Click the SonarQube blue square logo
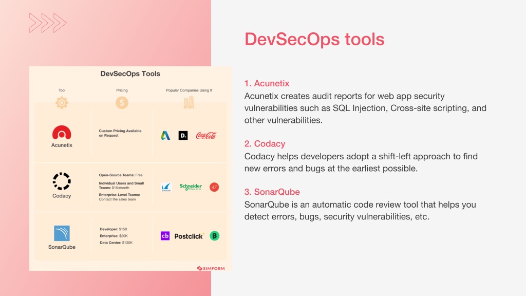Image resolution: width=526 pixels, height=296 pixels. click(x=62, y=233)
